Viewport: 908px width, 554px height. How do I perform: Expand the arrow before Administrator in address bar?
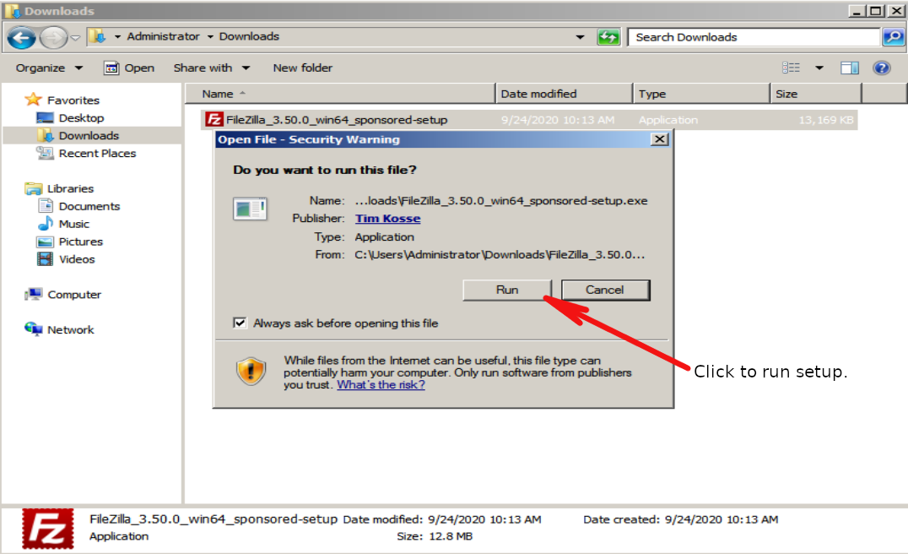(x=117, y=36)
